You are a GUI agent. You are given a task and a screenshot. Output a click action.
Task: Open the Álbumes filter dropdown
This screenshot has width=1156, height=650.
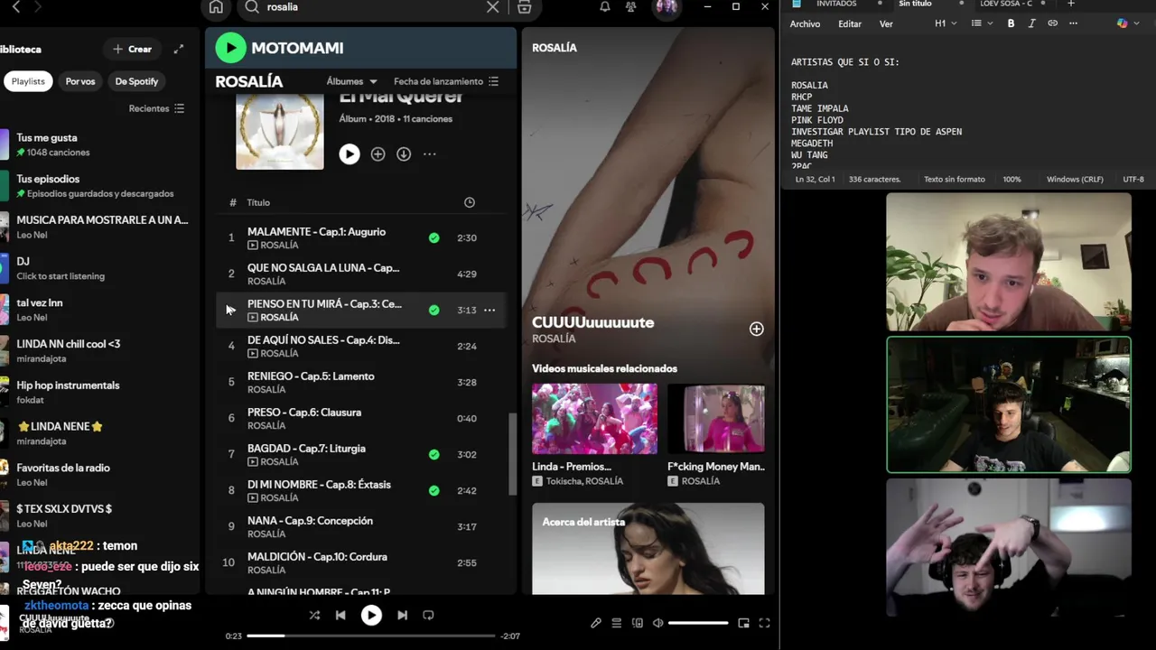352,81
